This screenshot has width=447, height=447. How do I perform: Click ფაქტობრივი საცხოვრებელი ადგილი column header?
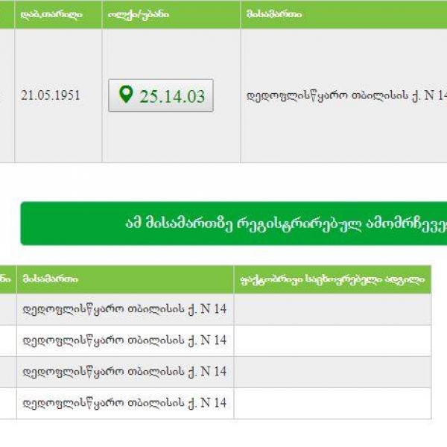pyautogui.click(x=332, y=279)
